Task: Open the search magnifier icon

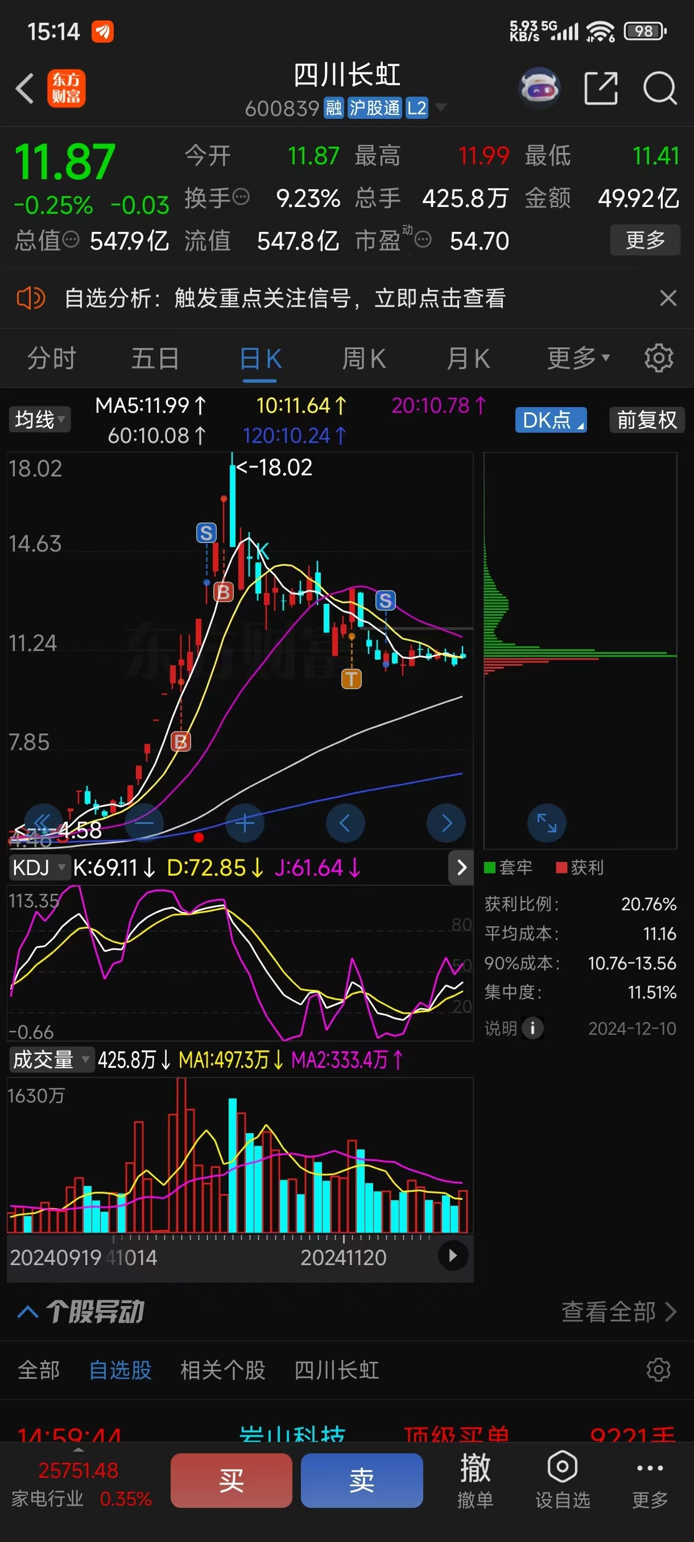Action: click(660, 89)
